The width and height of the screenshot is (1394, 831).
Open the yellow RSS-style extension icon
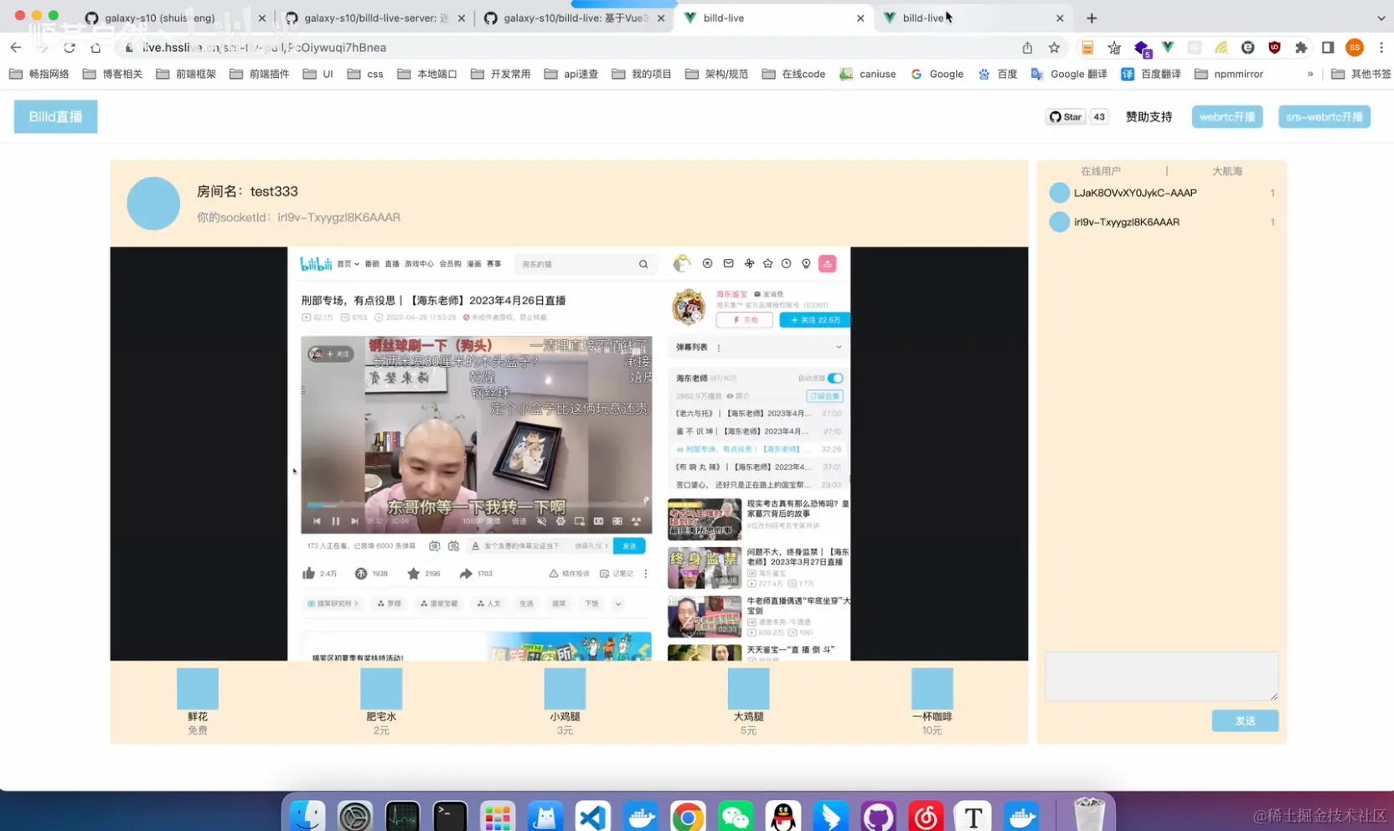coord(1221,48)
